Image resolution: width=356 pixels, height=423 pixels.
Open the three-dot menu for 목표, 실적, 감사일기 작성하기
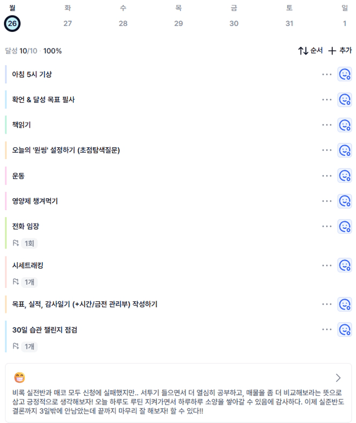click(327, 304)
